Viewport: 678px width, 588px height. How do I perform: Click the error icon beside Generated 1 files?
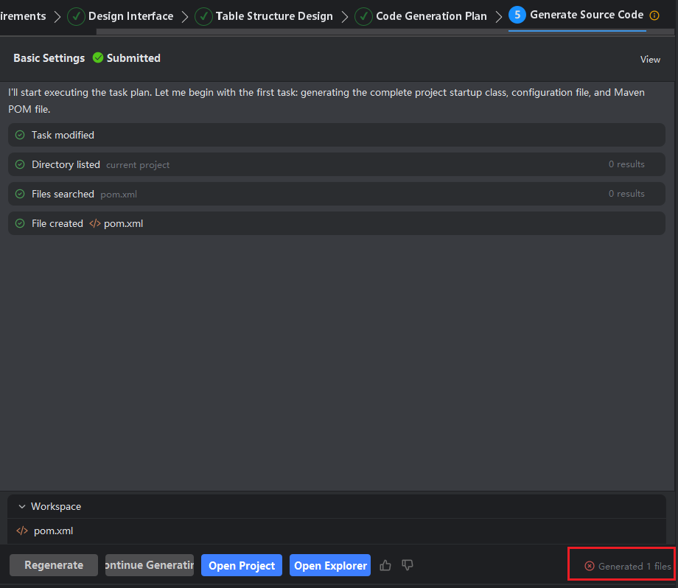point(589,566)
